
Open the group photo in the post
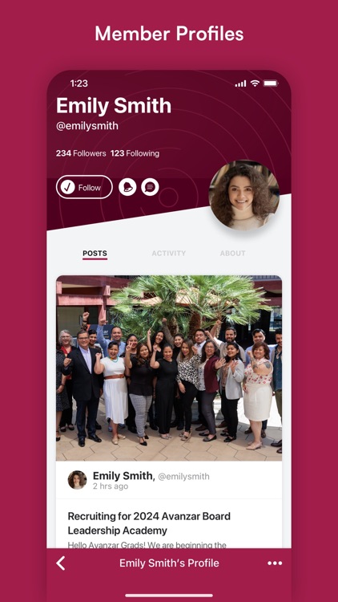click(x=169, y=368)
